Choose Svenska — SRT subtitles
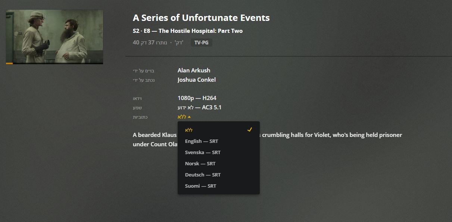 coord(203,152)
